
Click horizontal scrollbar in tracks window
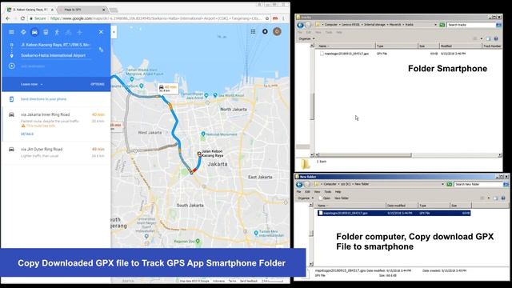tap(365, 155)
